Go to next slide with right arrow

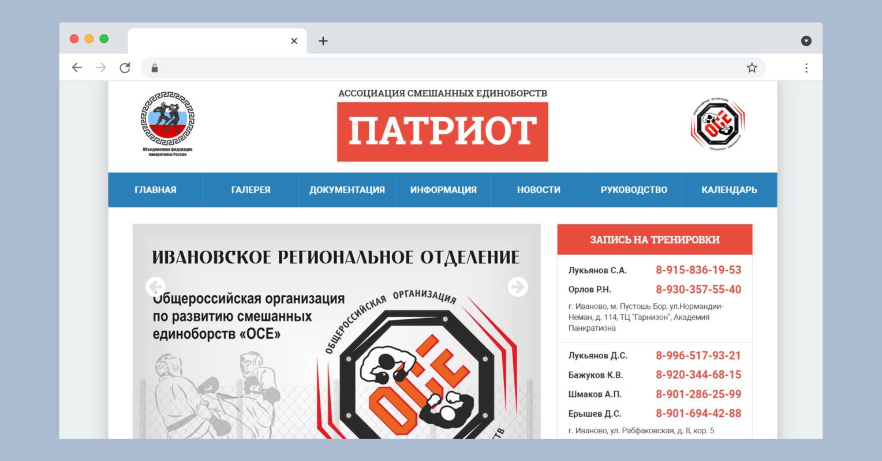click(x=518, y=286)
